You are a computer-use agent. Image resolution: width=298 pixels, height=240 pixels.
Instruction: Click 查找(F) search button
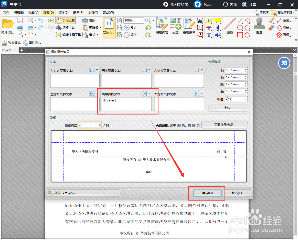click(x=261, y=12)
